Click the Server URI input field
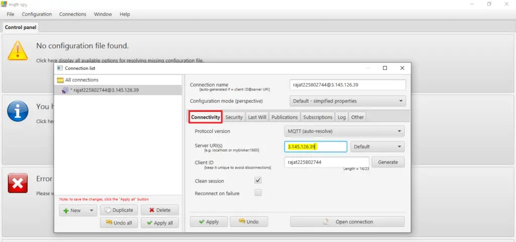516x242 pixels. 315,147
